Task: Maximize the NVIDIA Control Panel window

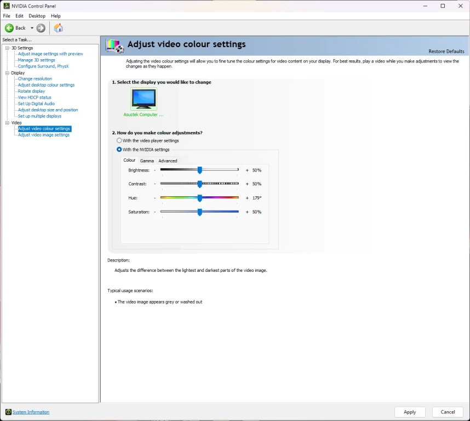Action: (443, 6)
